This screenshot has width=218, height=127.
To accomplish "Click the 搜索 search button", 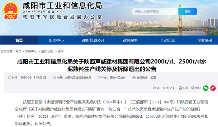I will click(x=187, y=11).
